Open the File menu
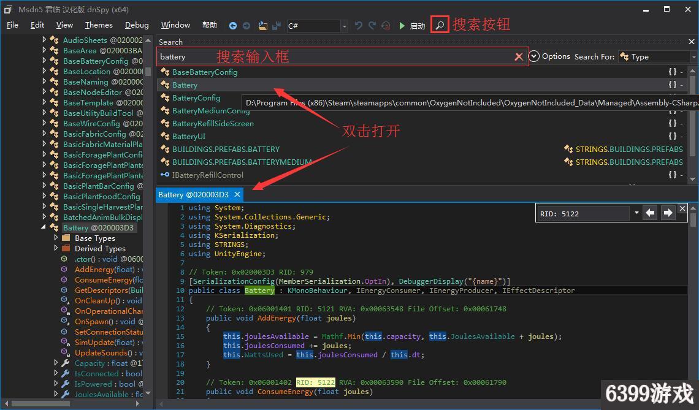 click(x=12, y=25)
